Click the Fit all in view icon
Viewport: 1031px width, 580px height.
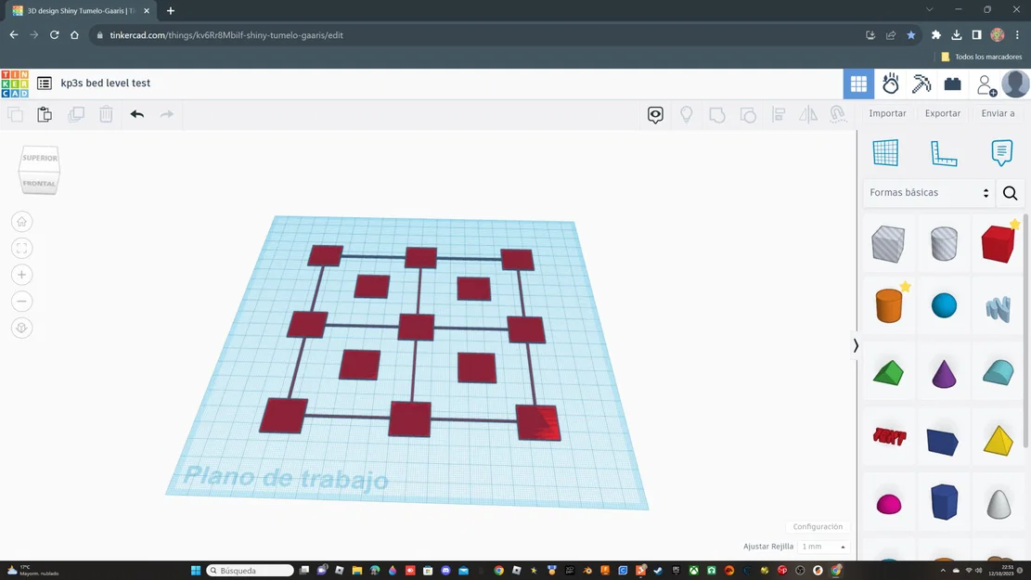[21, 248]
